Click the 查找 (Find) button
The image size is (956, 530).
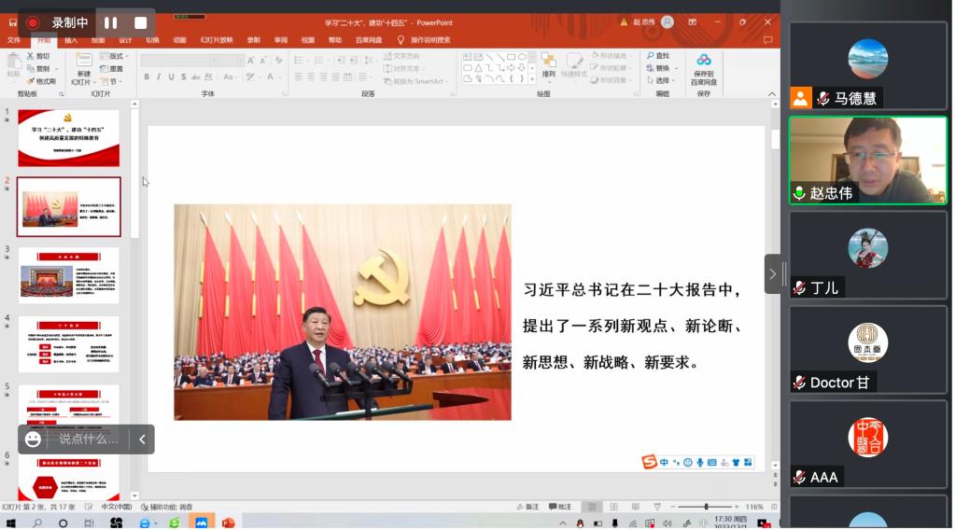658,55
